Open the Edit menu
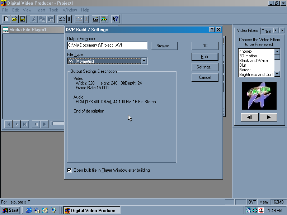Image resolution: width=287 pixels, height=215 pixels. point(15,10)
